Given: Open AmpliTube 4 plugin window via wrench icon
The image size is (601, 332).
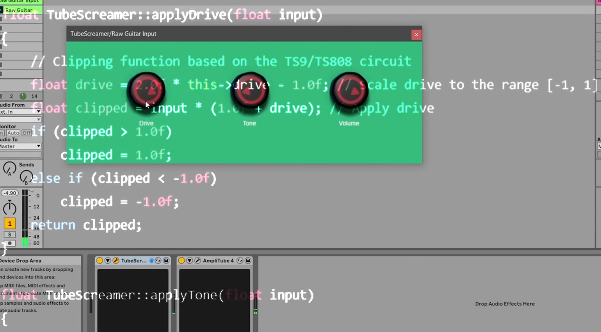Looking at the screenshot, I should [198, 261].
